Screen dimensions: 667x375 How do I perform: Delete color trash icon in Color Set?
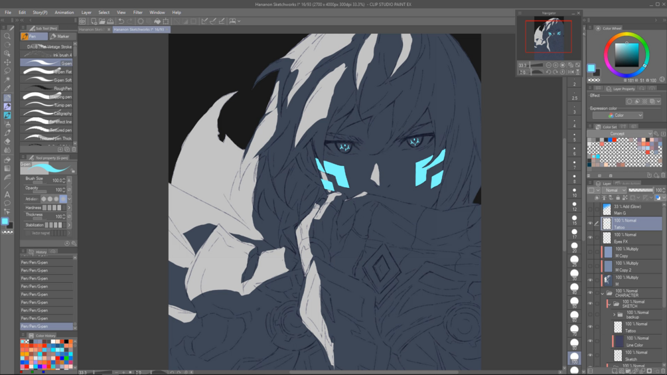(x=663, y=175)
